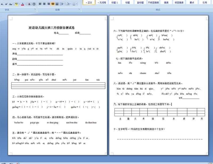Open the 字体 (Font) dialog launcher
Screen dimensions: 213x164
(35, 9)
